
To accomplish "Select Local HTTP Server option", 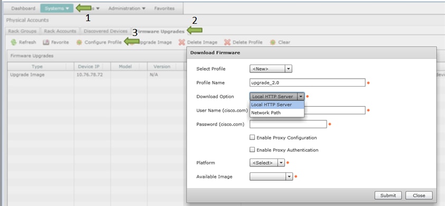I will click(277, 105).
